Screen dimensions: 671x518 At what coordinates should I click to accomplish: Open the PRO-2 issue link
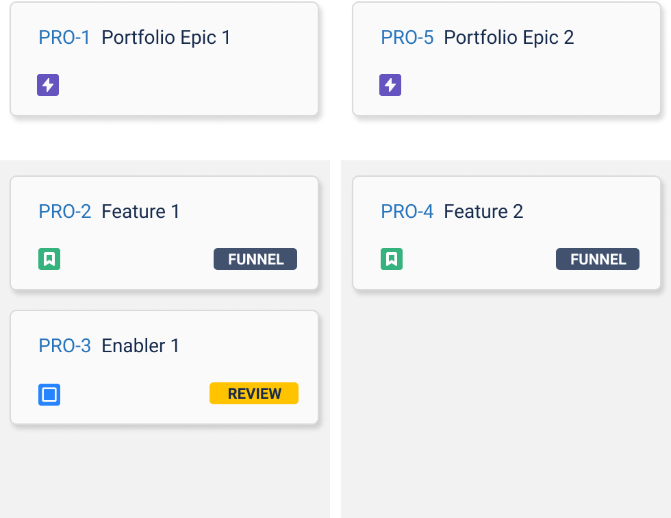click(64, 212)
